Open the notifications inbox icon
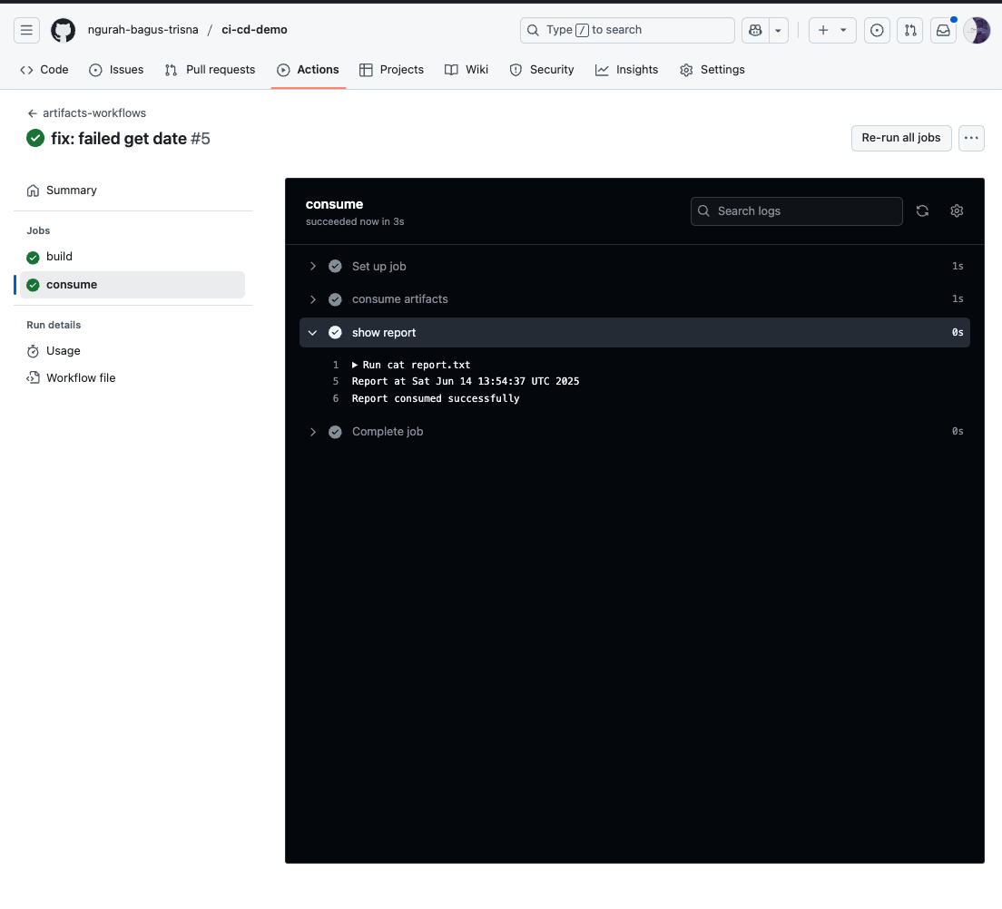 tap(944, 30)
